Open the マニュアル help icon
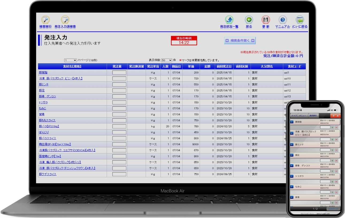 point(282,20)
